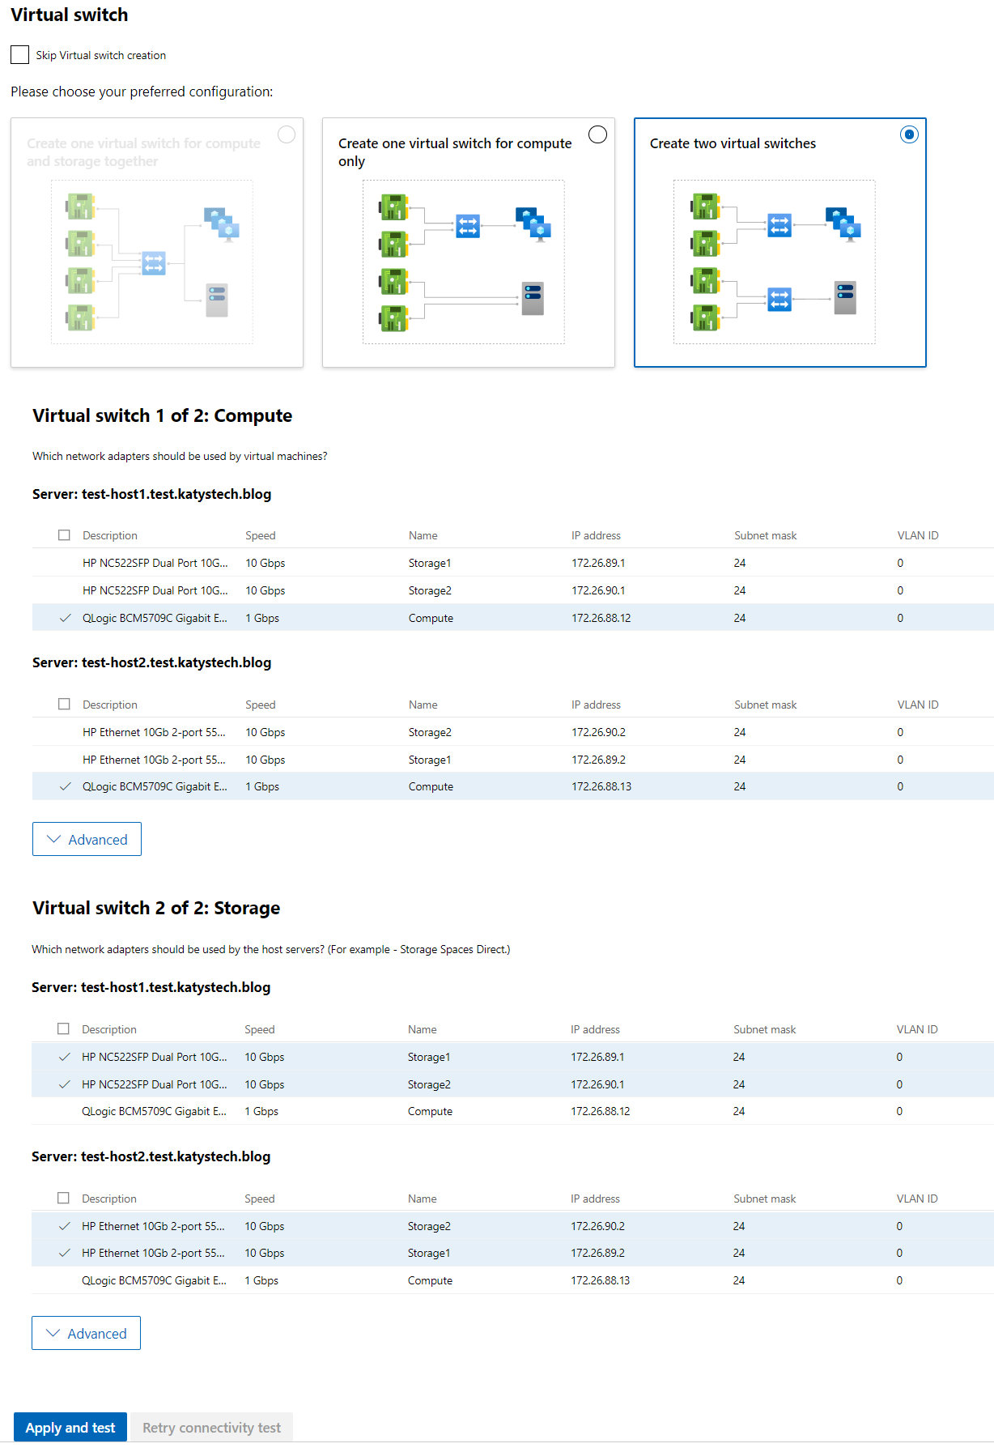This screenshot has width=994, height=1452.
Task: Click the chevron icon in Storage Advanced button
Action: 53,1333
